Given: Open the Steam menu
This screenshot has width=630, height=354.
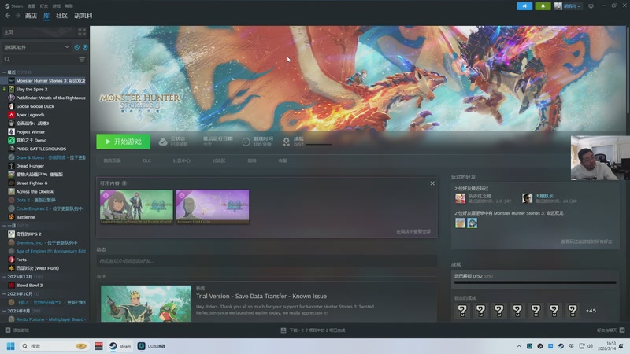Looking at the screenshot, I should coord(13,6).
